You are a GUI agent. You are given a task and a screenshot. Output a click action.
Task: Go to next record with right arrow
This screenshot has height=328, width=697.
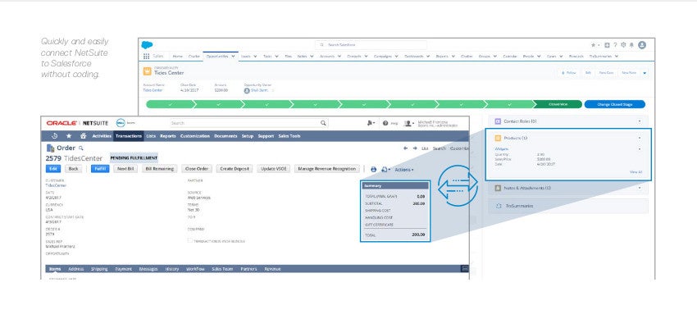coord(415,148)
